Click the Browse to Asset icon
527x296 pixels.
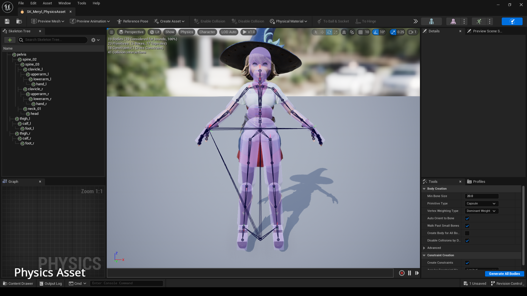19,21
